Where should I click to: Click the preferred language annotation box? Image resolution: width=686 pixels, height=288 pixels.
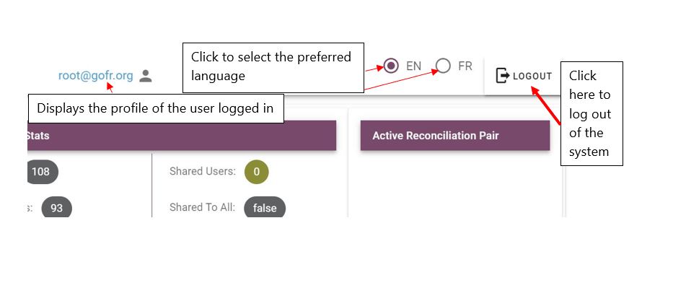273,68
